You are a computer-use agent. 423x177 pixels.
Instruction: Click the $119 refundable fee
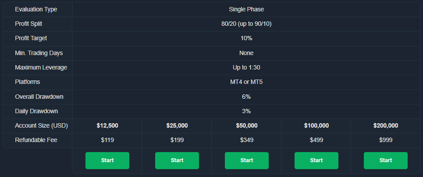pyautogui.click(x=107, y=140)
